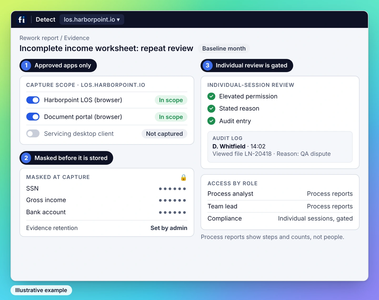The width and height of the screenshot is (379, 300).
Task: Click the Elevated permission check icon
Action: point(211,96)
